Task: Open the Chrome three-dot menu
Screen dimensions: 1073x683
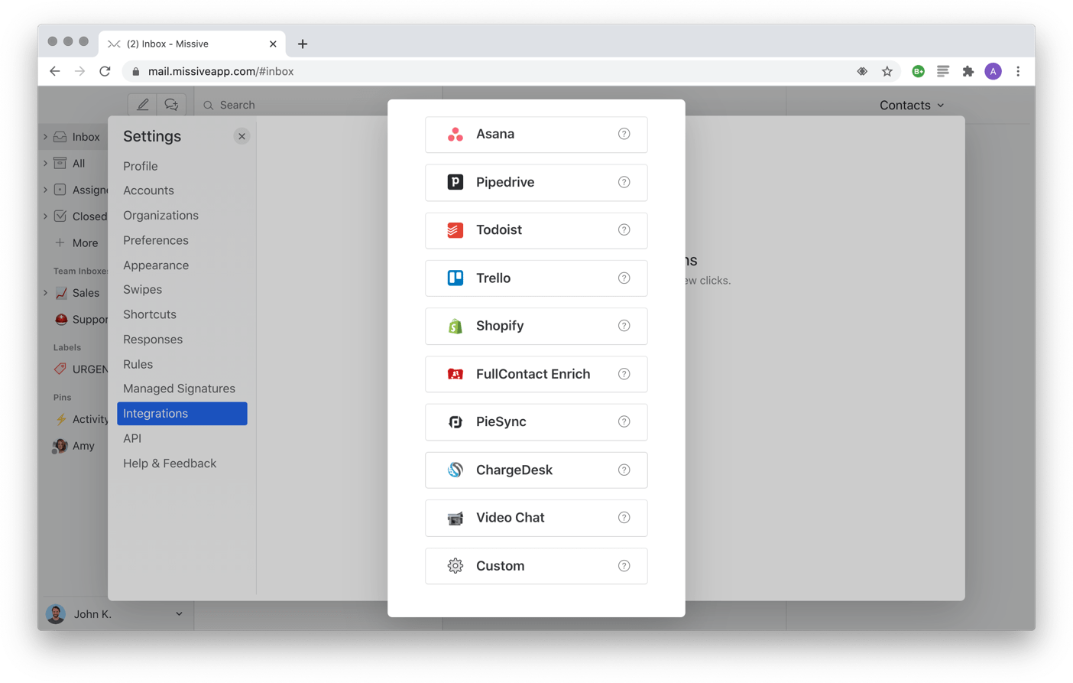Action: [1018, 71]
